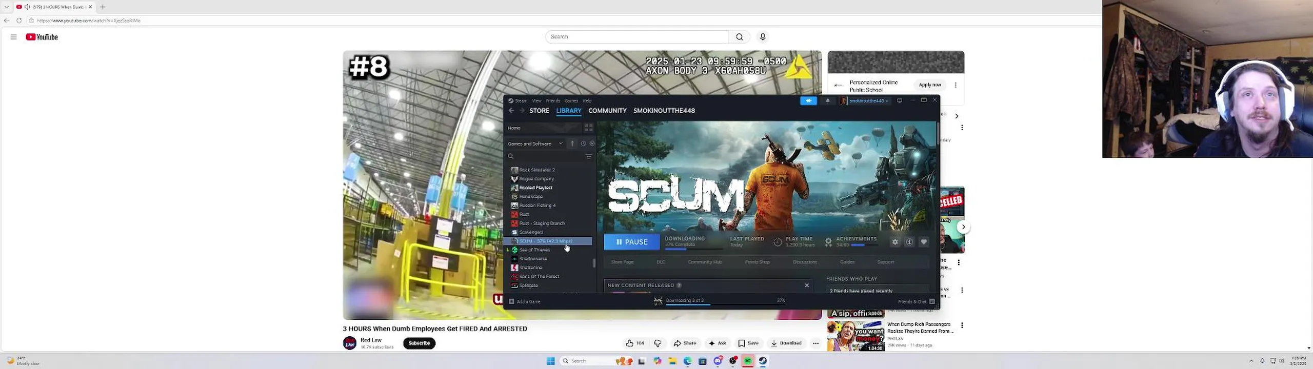Click the YouTube logo
This screenshot has width=1313, height=369.
(x=42, y=37)
